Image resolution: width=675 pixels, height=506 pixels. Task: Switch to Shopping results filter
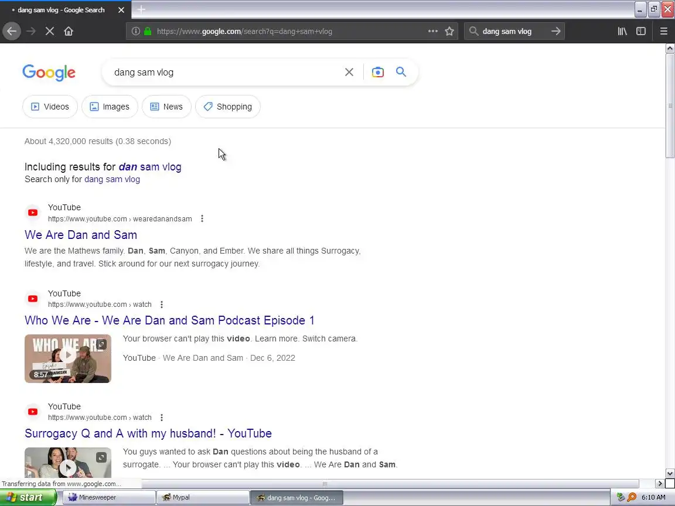click(228, 107)
